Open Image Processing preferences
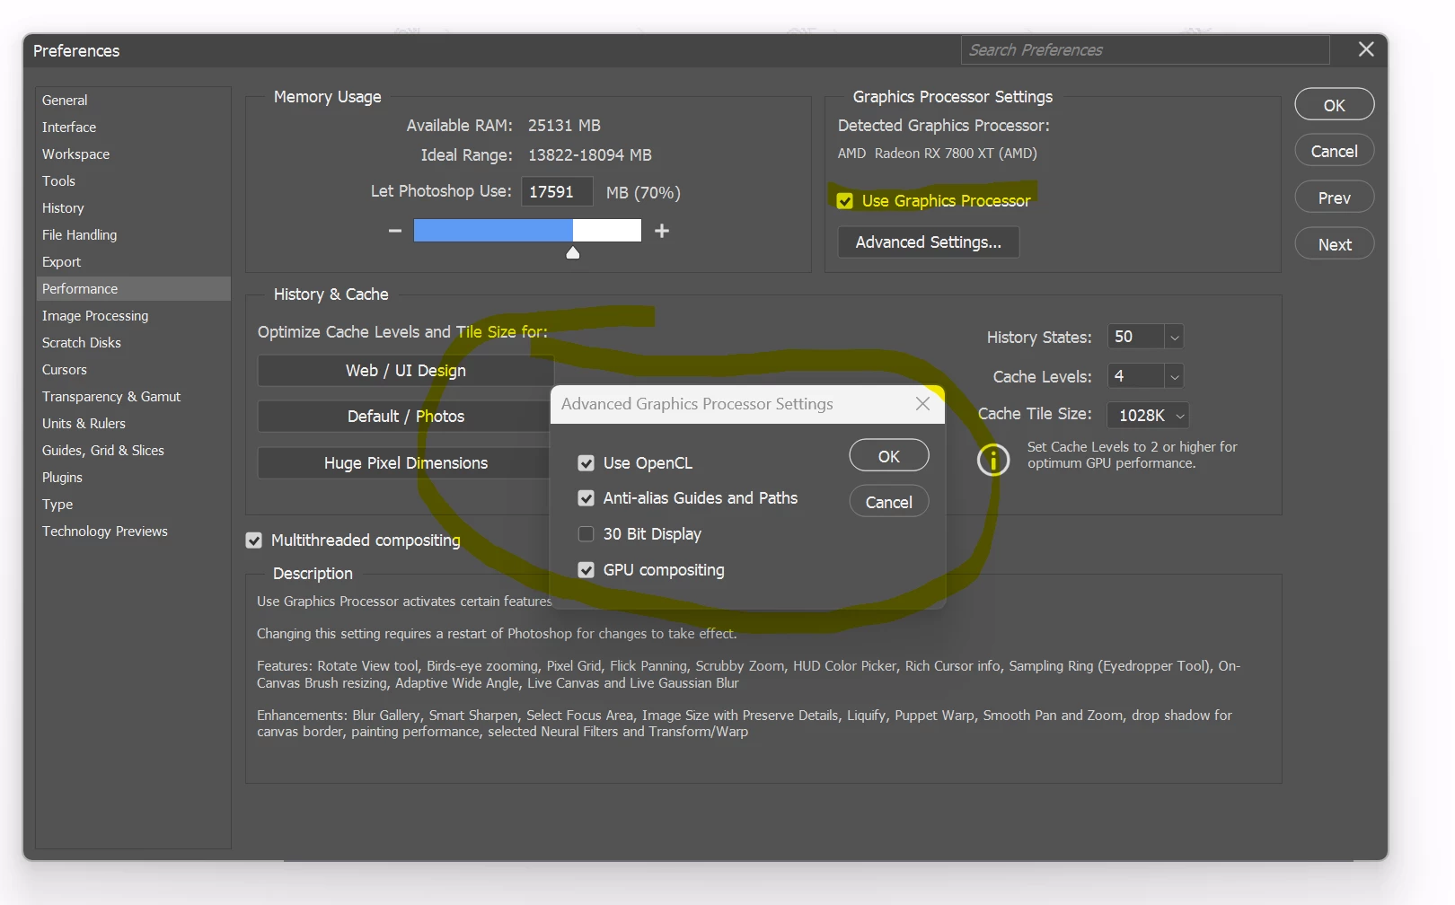The width and height of the screenshot is (1455, 905). pyautogui.click(x=133, y=316)
